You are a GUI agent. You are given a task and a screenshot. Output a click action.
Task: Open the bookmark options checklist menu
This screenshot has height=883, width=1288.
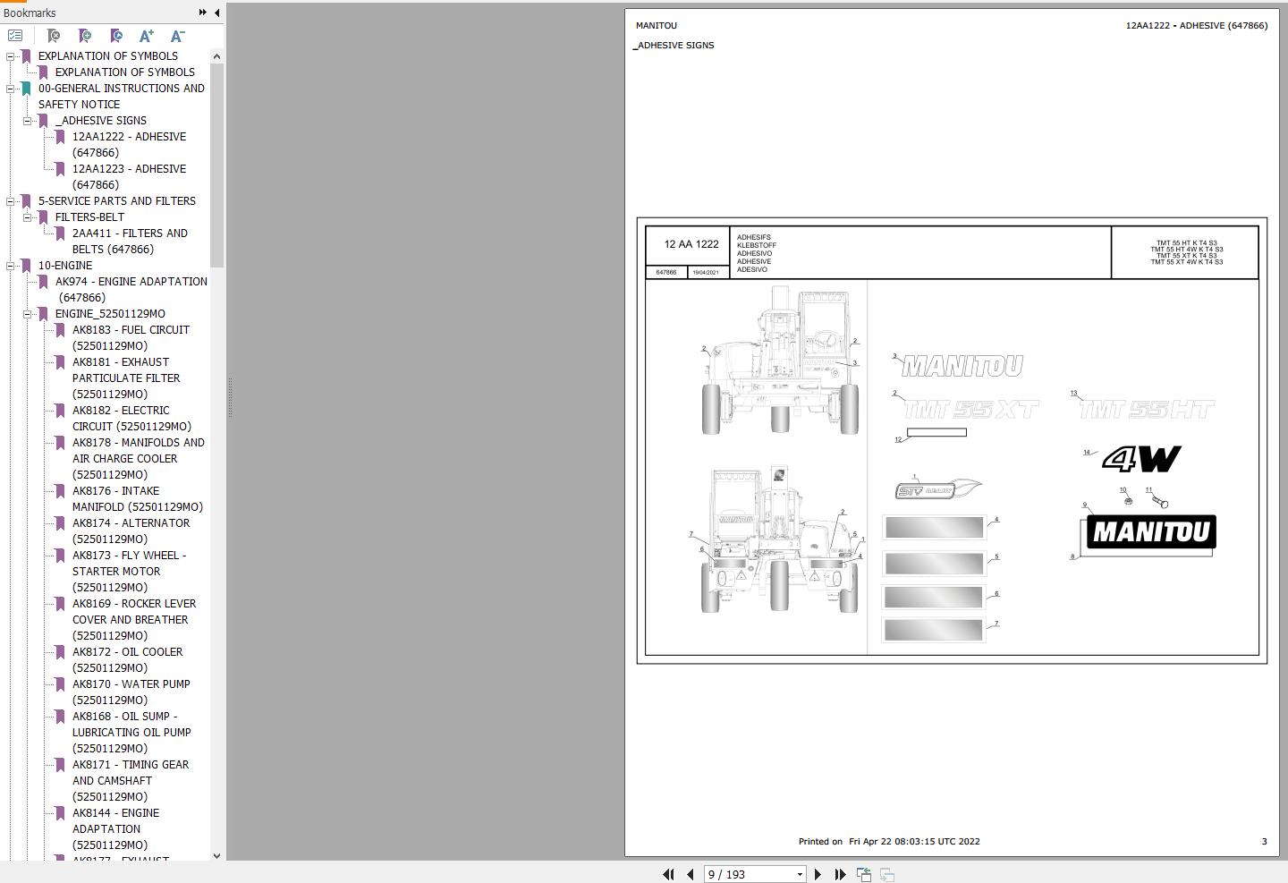click(15, 36)
